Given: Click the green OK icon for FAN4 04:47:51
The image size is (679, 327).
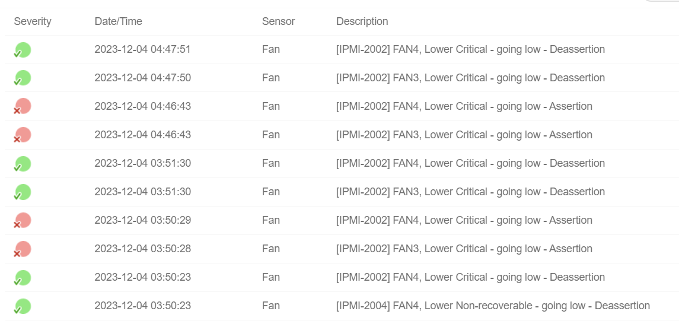Looking at the screenshot, I should click(x=22, y=50).
